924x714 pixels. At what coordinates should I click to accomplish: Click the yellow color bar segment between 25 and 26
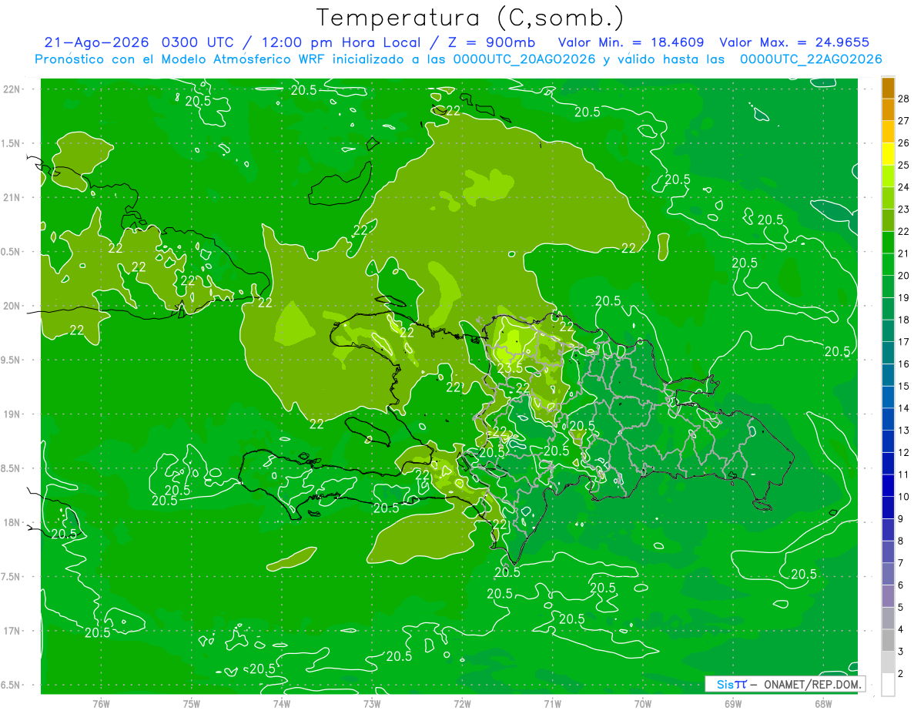(888, 154)
